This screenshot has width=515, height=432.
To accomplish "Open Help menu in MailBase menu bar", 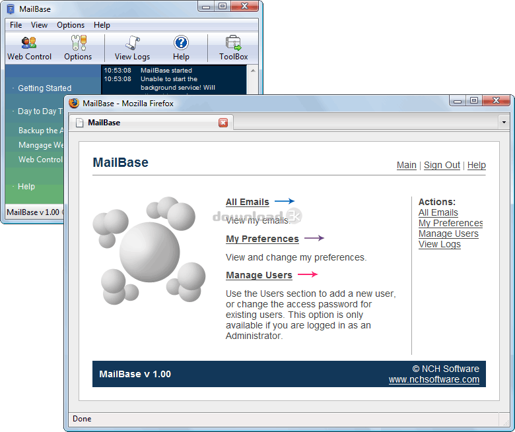I will pos(102,25).
